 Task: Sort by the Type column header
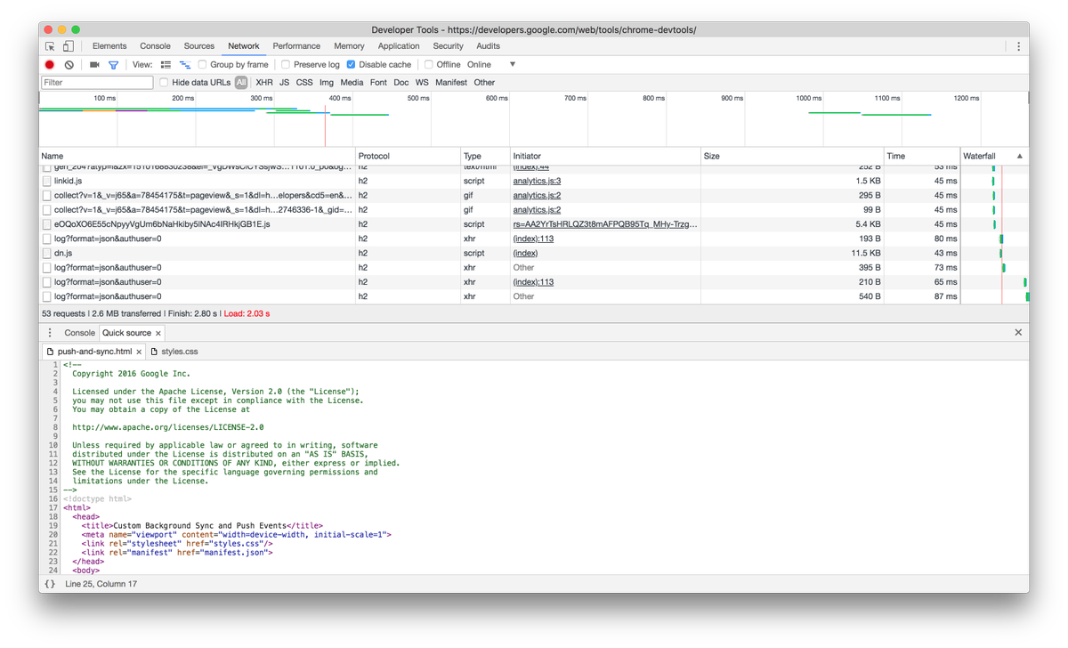(x=485, y=156)
